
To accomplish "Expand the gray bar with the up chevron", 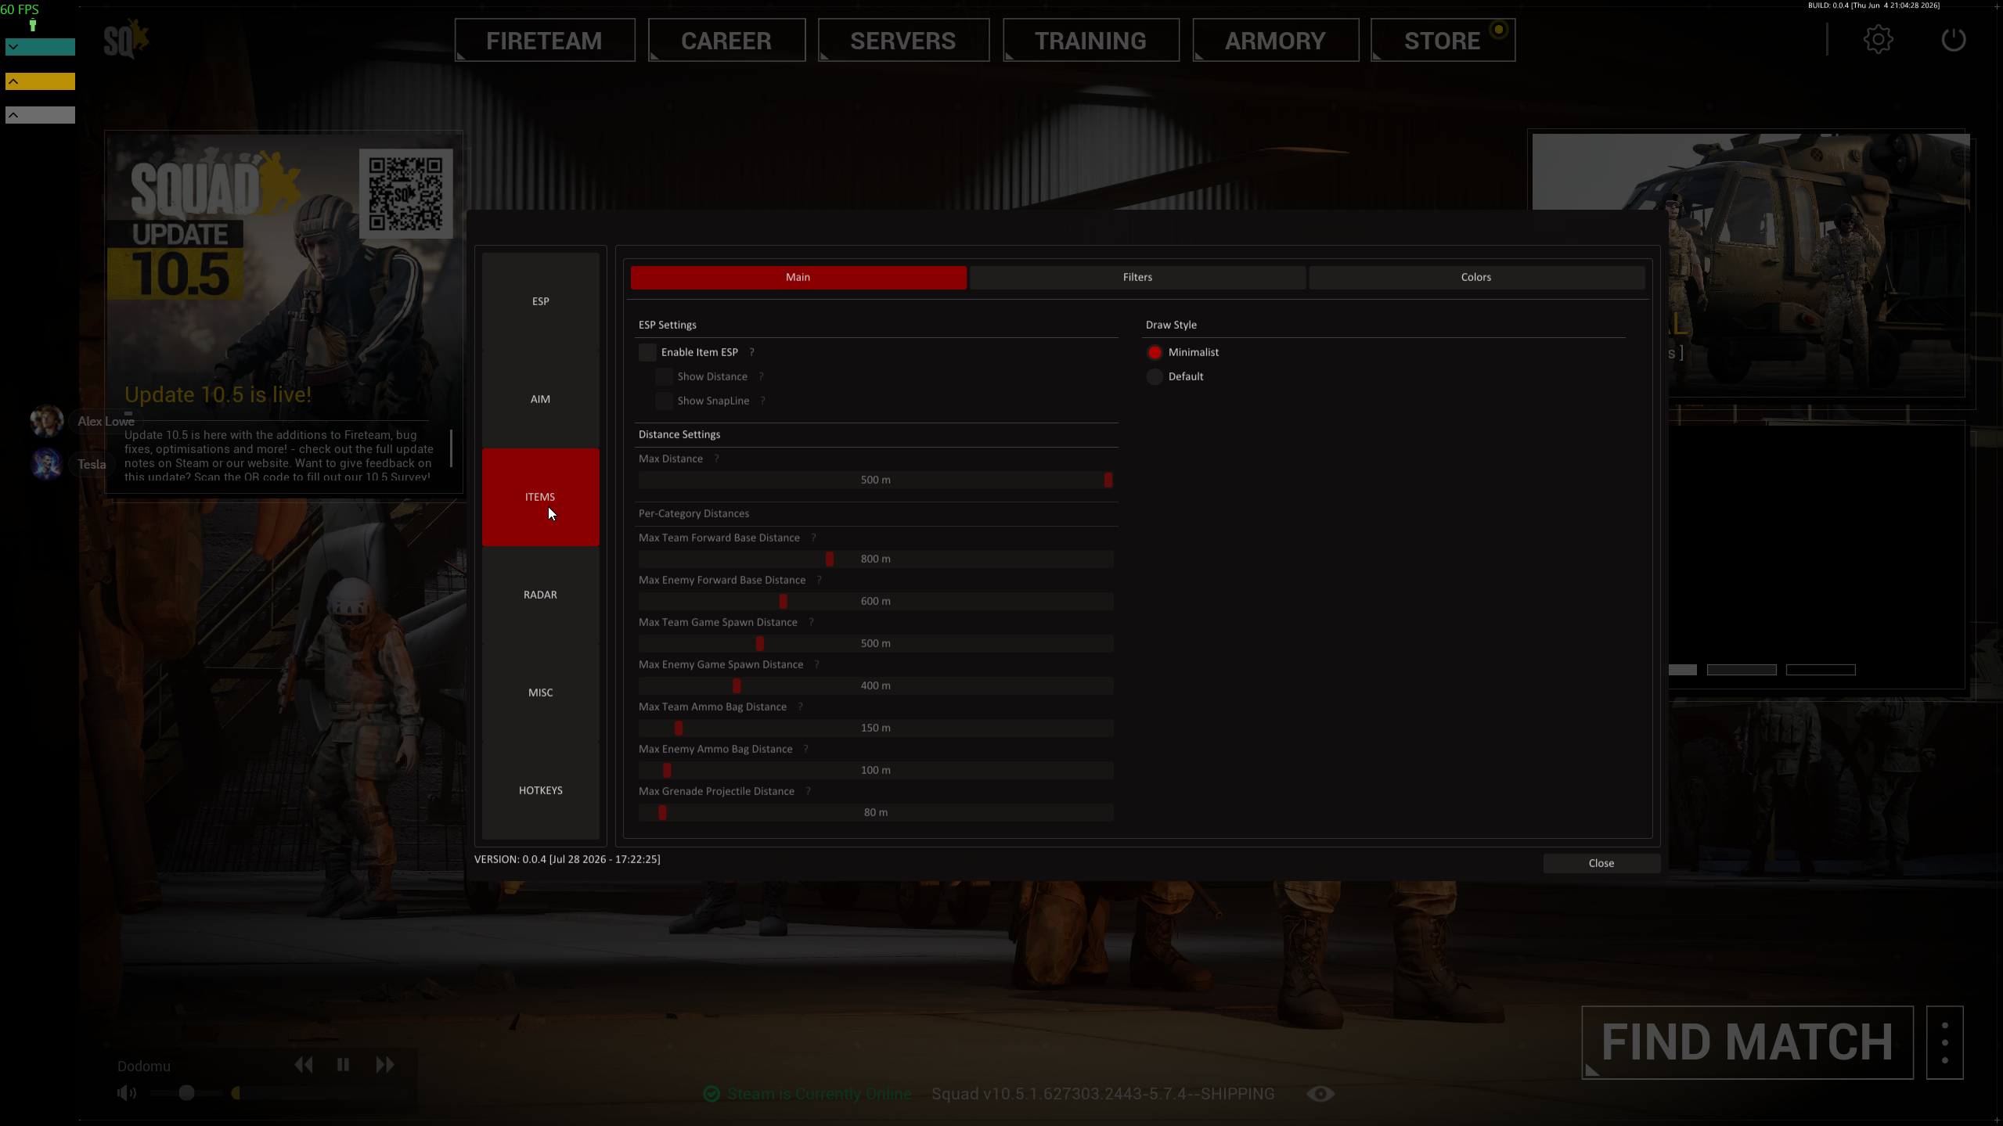I will tap(41, 115).
